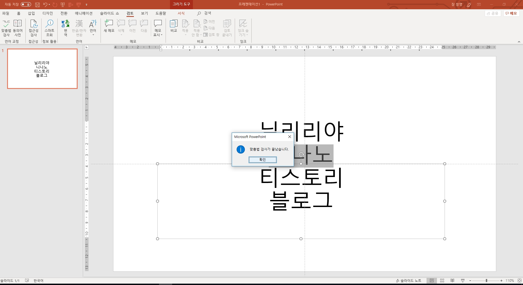Click 이전 in the 비교 group
Image resolution: width=523 pixels, height=285 pixels.
(209, 22)
